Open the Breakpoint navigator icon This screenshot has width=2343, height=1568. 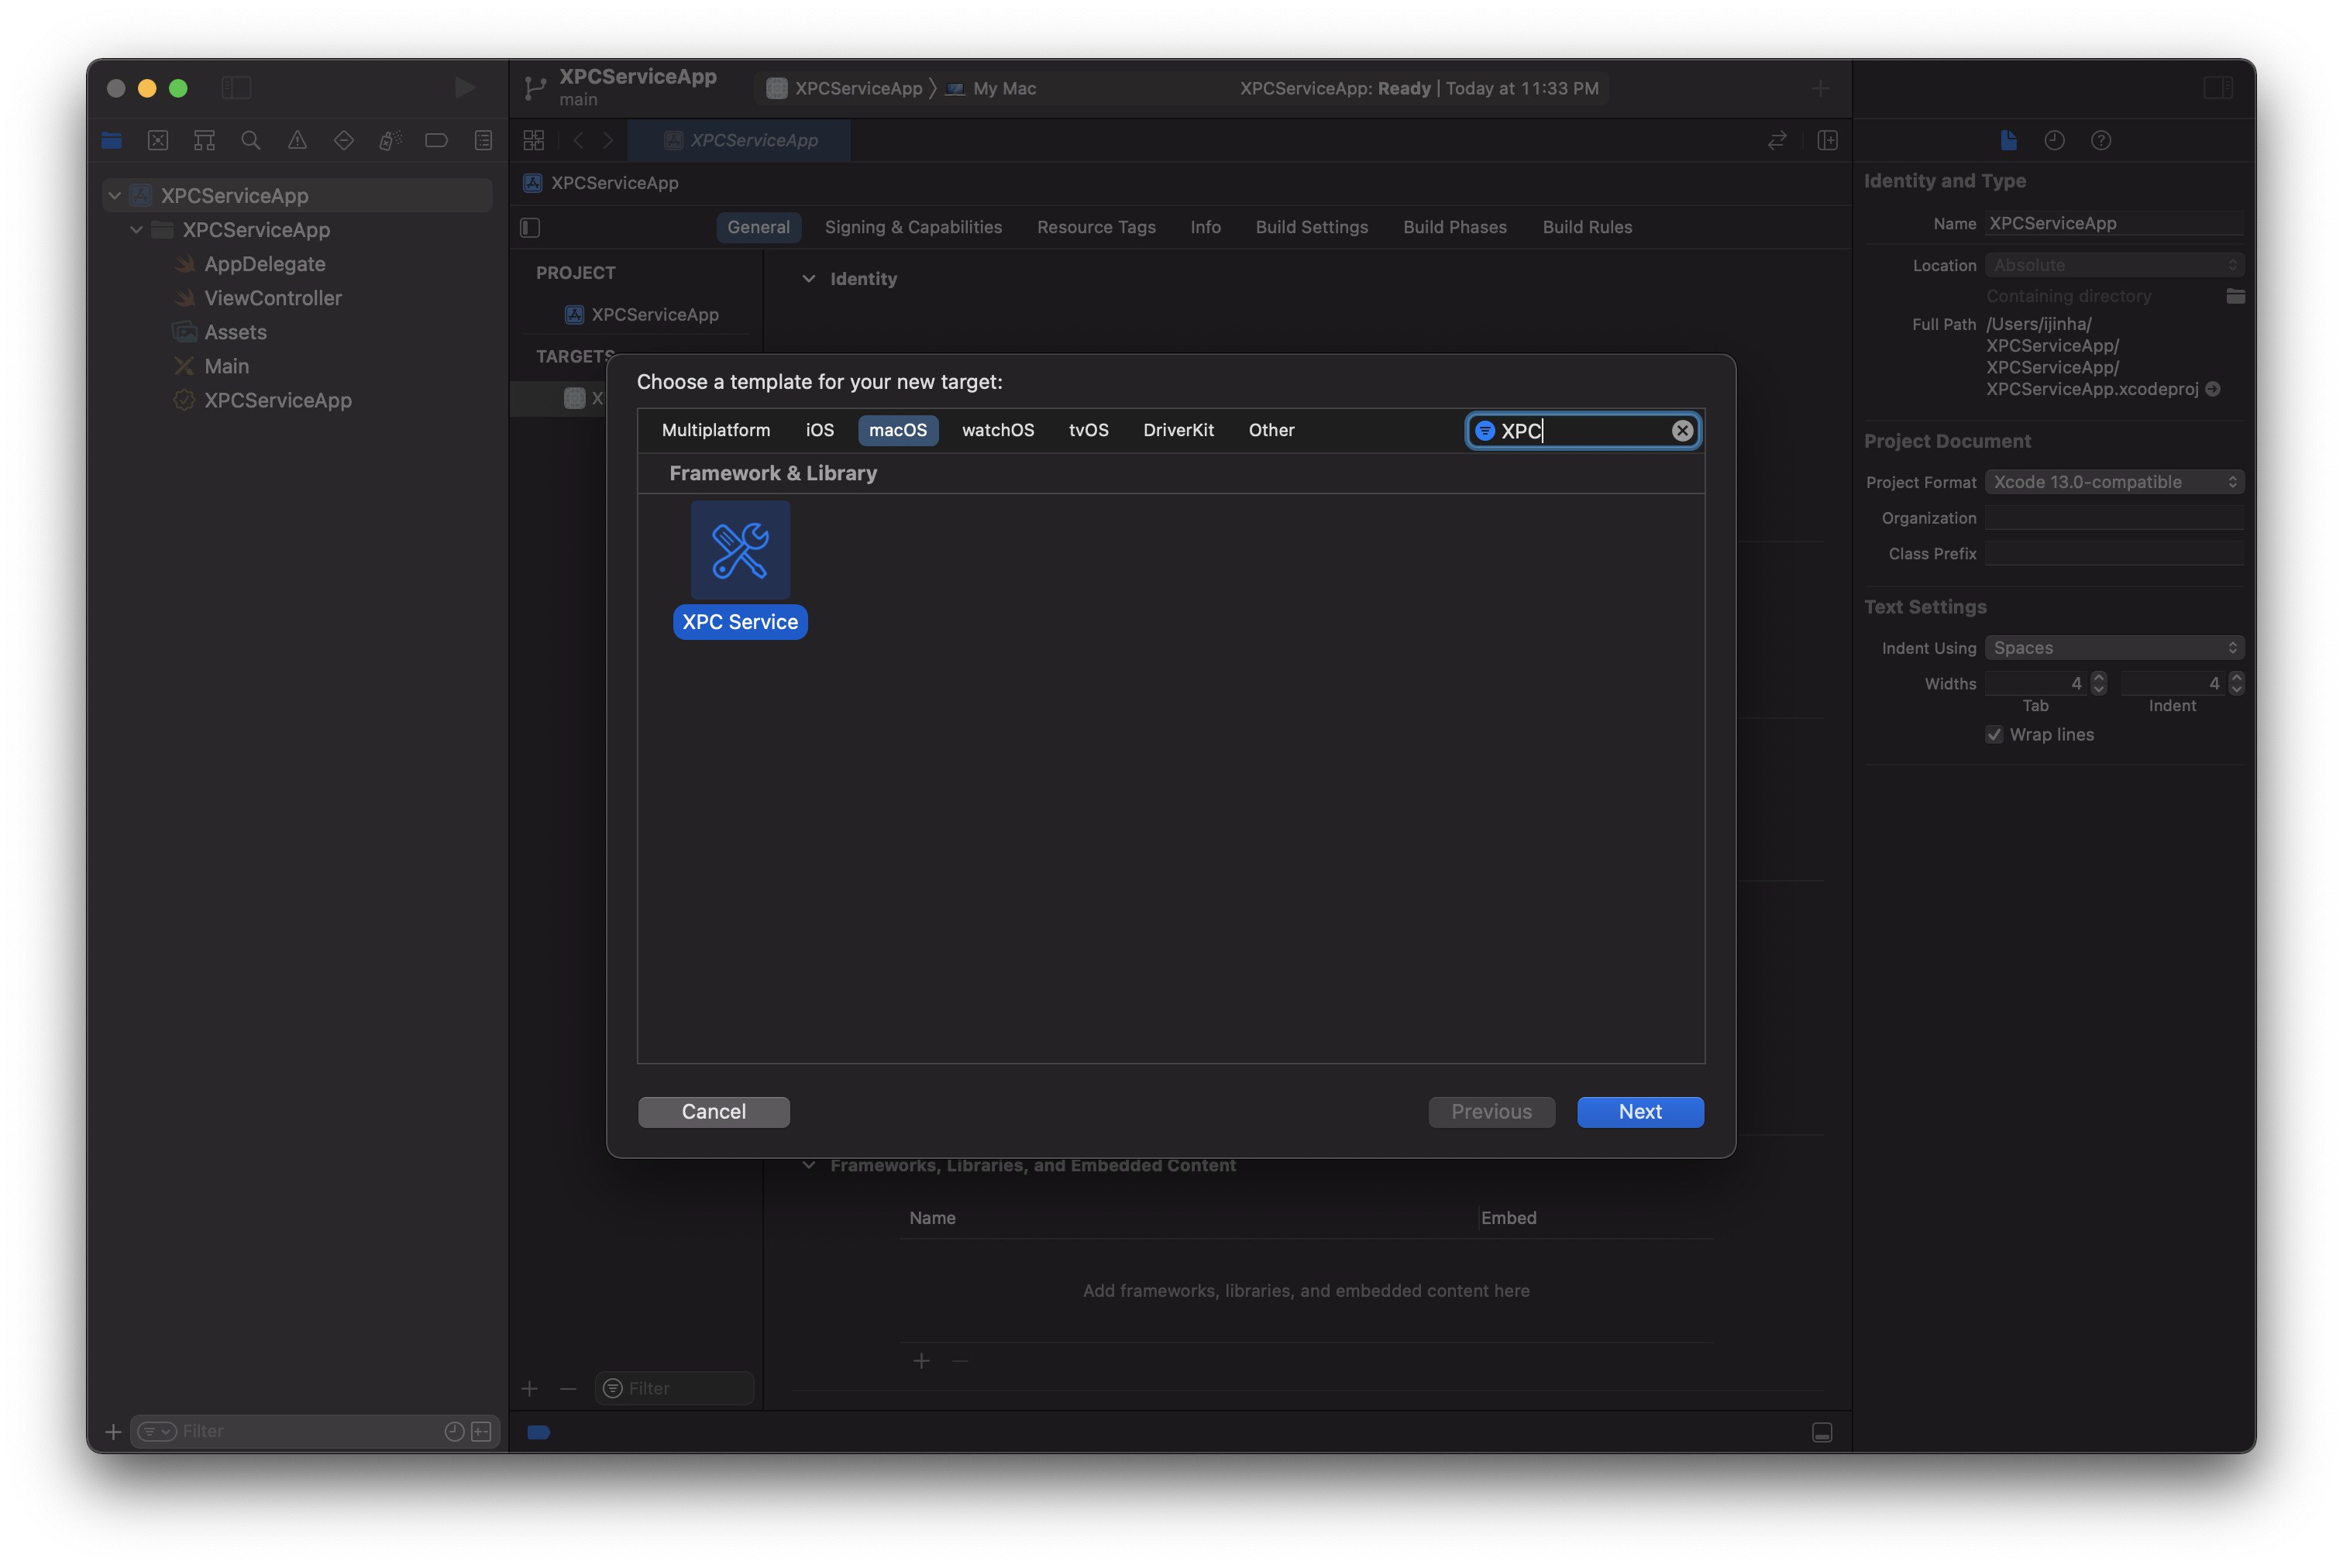pos(436,141)
